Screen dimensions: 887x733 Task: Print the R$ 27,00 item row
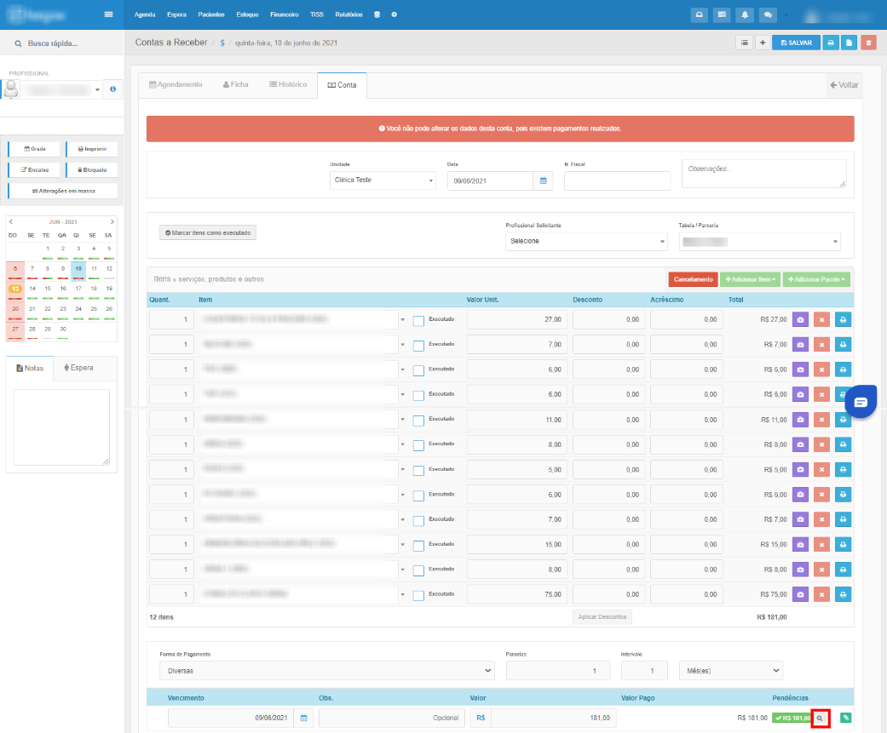tap(843, 320)
